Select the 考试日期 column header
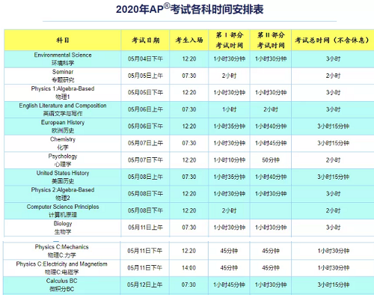Image resolution: width=374 pixels, height=295 pixels. (x=145, y=40)
